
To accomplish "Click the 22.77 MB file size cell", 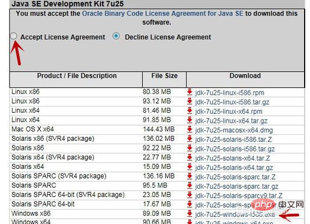I will coord(156,158).
